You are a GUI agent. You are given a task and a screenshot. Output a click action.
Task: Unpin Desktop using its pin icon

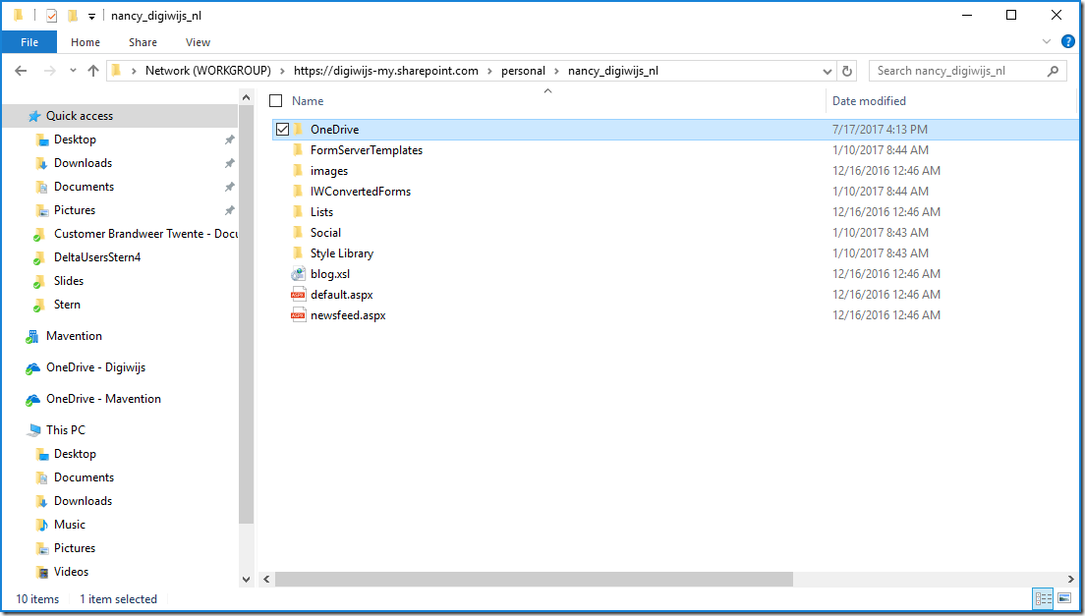pyautogui.click(x=229, y=140)
